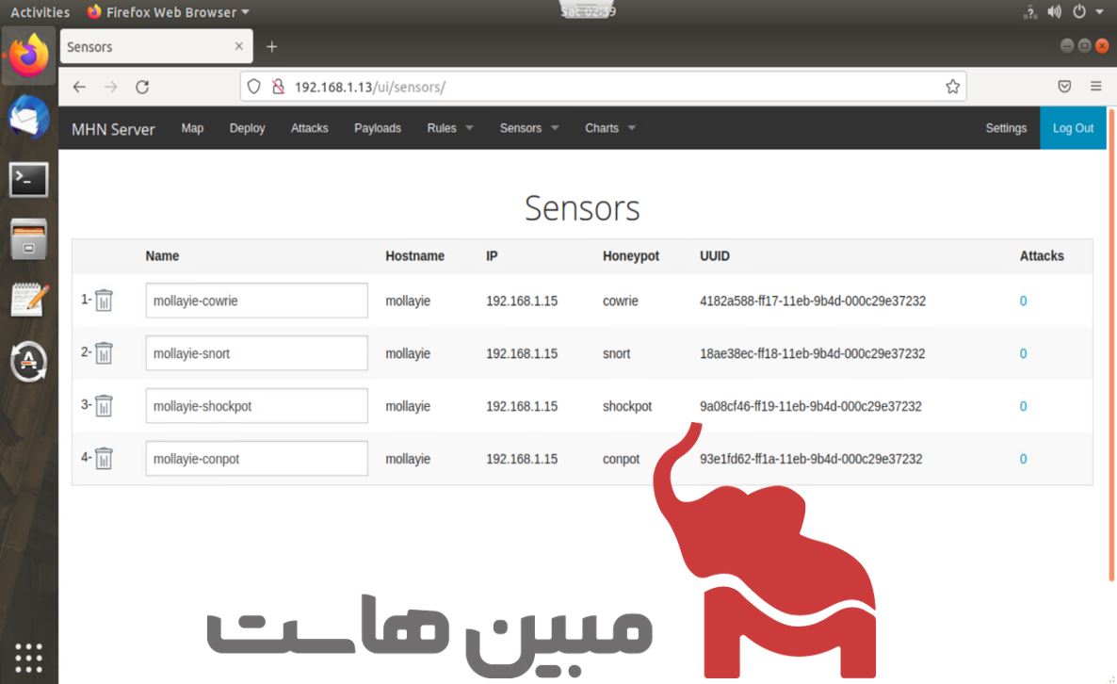This screenshot has width=1117, height=684.
Task: Close the Sensors browser tab
Action: tap(238, 46)
